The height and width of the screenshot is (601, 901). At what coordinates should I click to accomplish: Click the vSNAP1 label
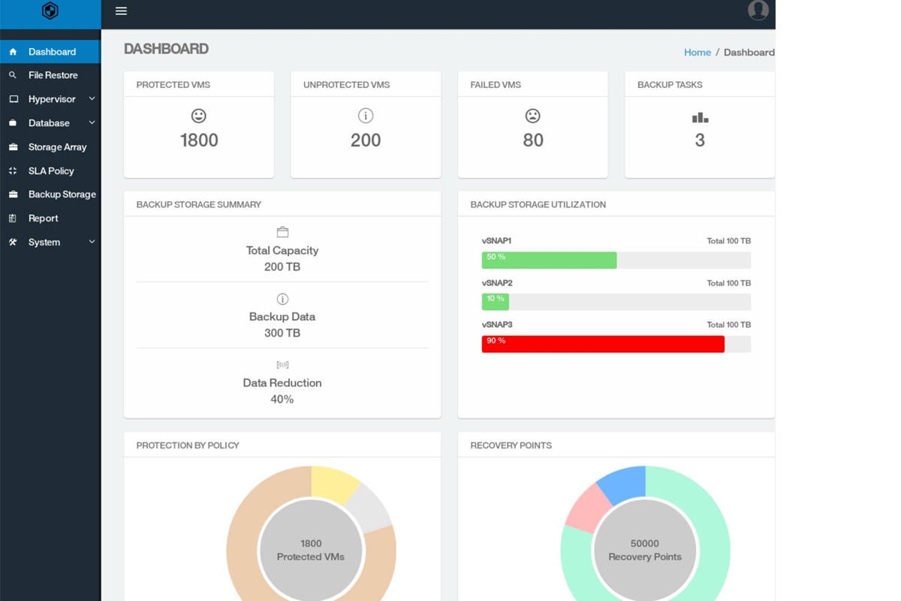pos(496,241)
